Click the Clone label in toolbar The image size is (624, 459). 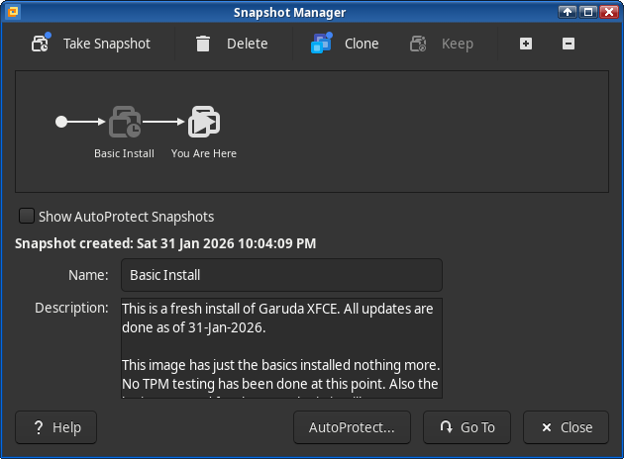(x=361, y=44)
